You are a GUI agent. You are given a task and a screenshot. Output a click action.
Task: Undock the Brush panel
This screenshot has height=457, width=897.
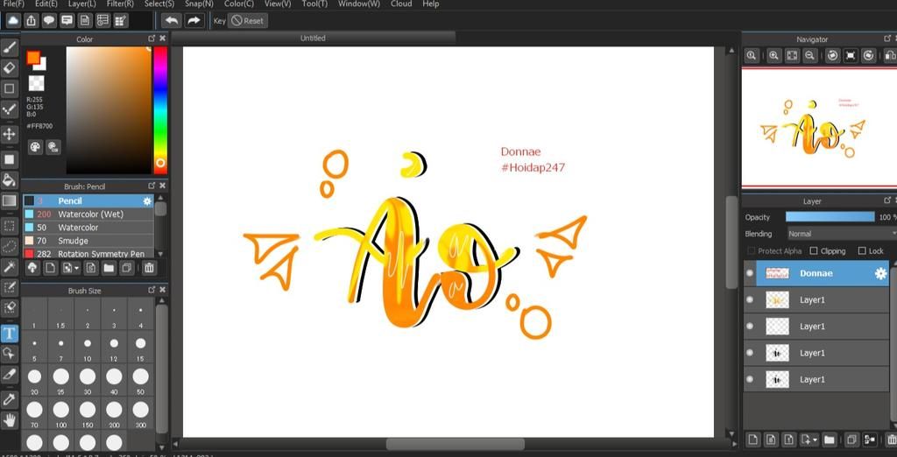click(152, 186)
